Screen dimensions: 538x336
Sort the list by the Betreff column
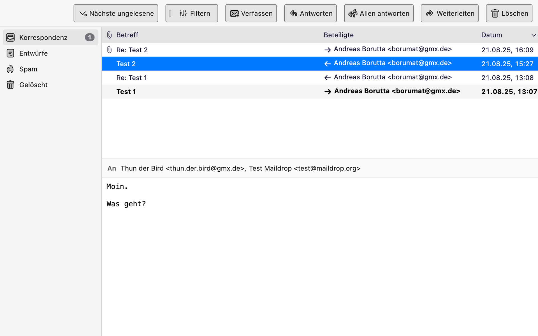click(x=127, y=35)
